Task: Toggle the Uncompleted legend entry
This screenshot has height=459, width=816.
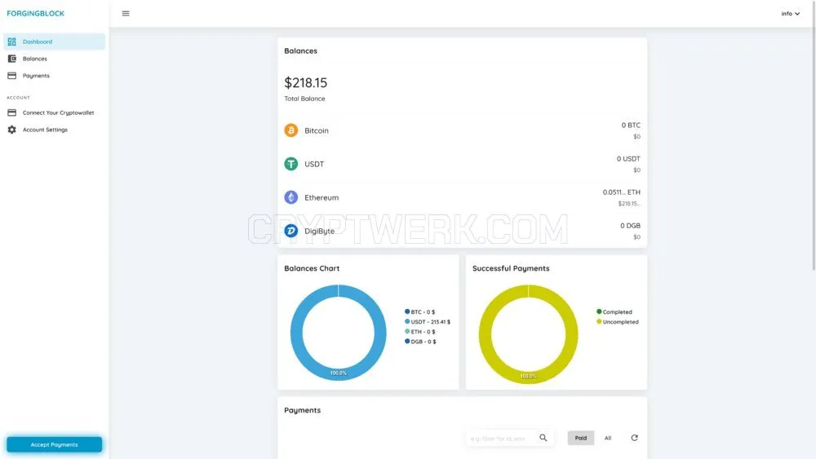Action: pos(617,322)
